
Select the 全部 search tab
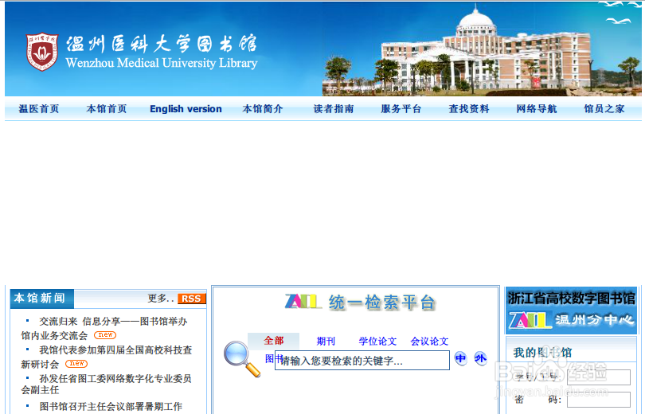274,341
